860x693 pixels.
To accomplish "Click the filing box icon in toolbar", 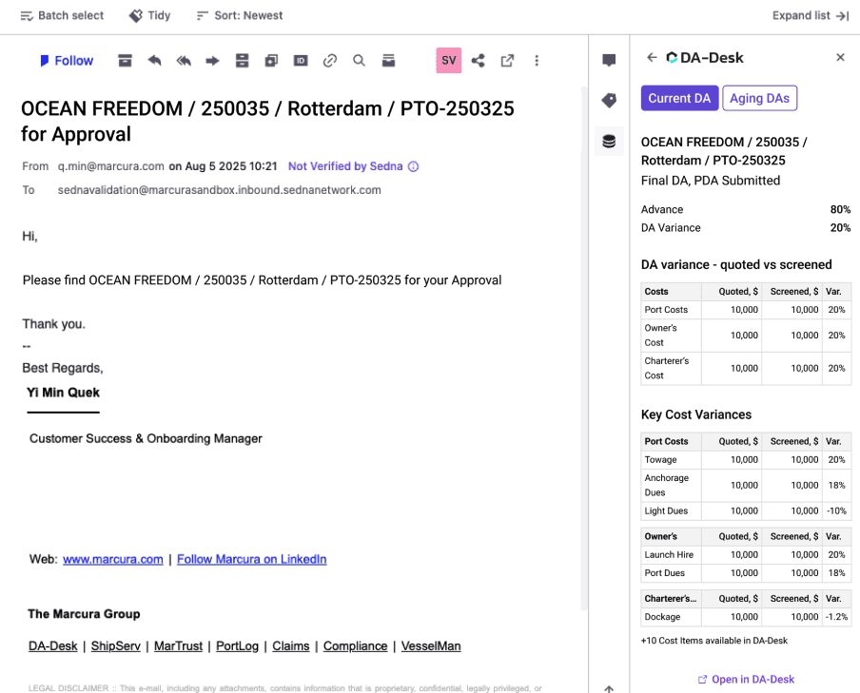I will coord(388,60).
